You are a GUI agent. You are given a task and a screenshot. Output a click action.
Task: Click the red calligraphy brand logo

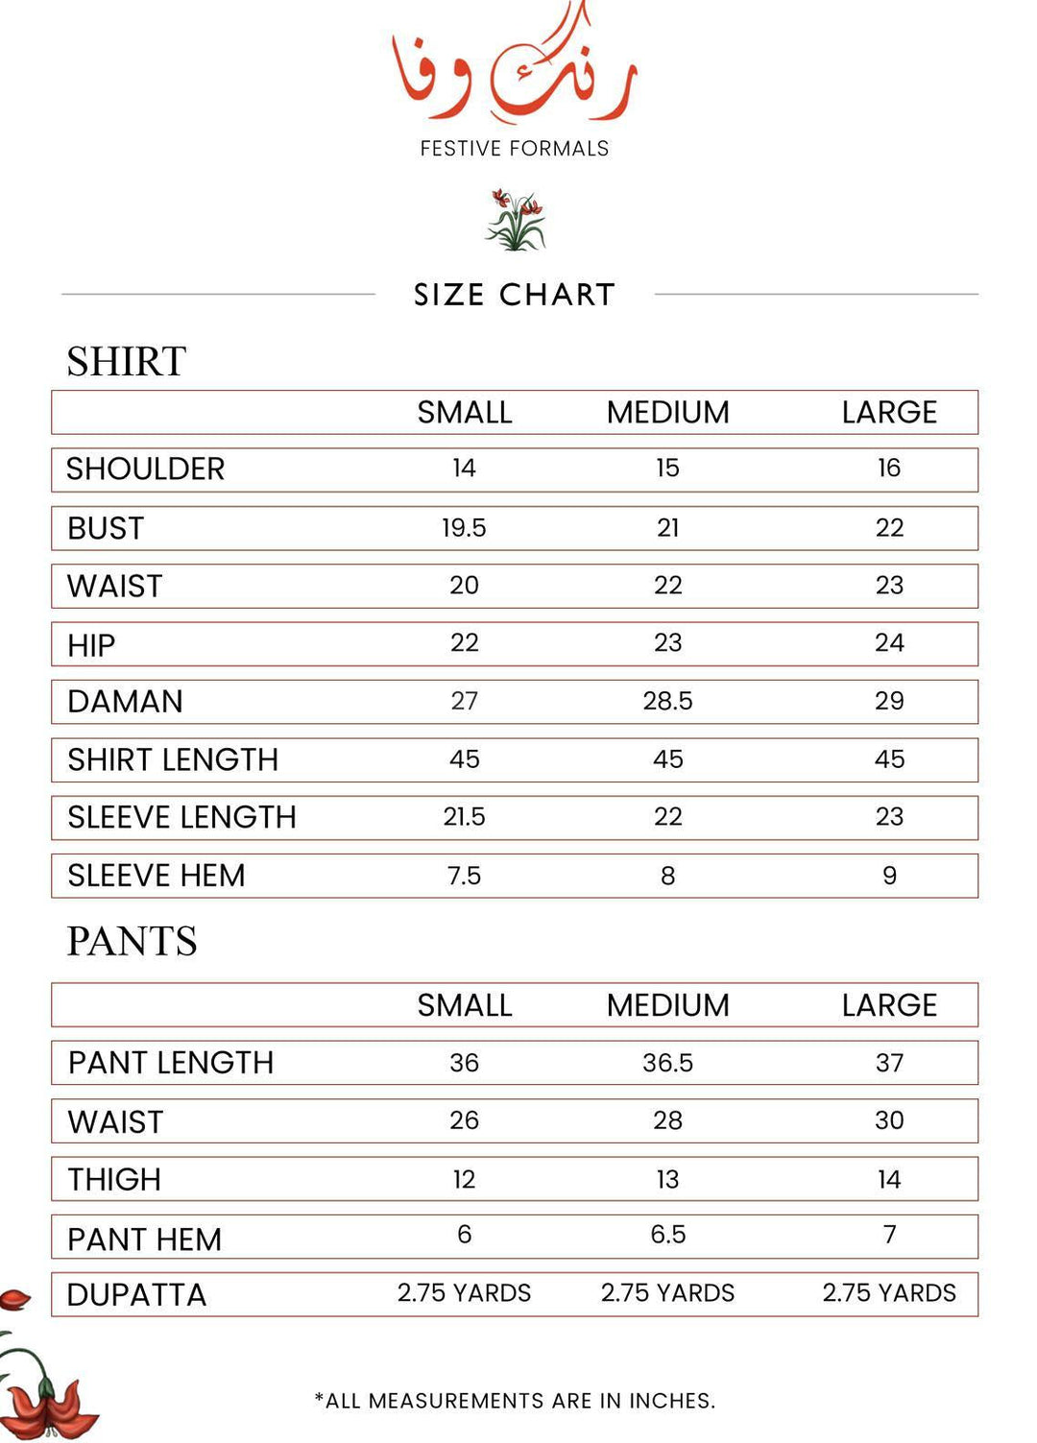[515, 70]
